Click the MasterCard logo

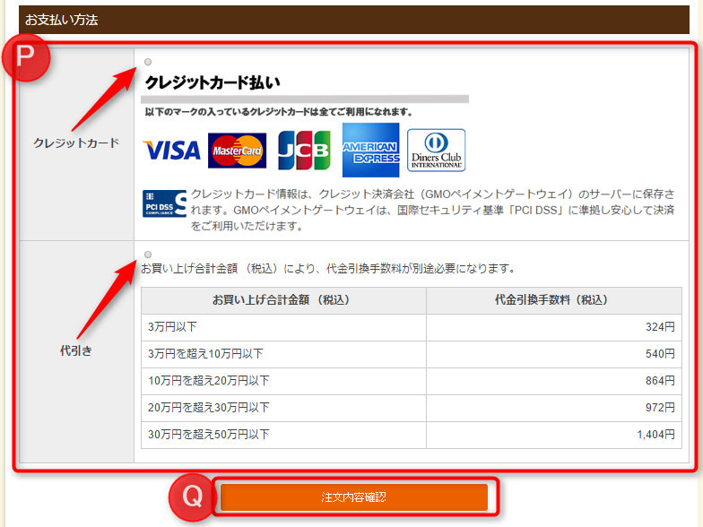click(x=237, y=151)
